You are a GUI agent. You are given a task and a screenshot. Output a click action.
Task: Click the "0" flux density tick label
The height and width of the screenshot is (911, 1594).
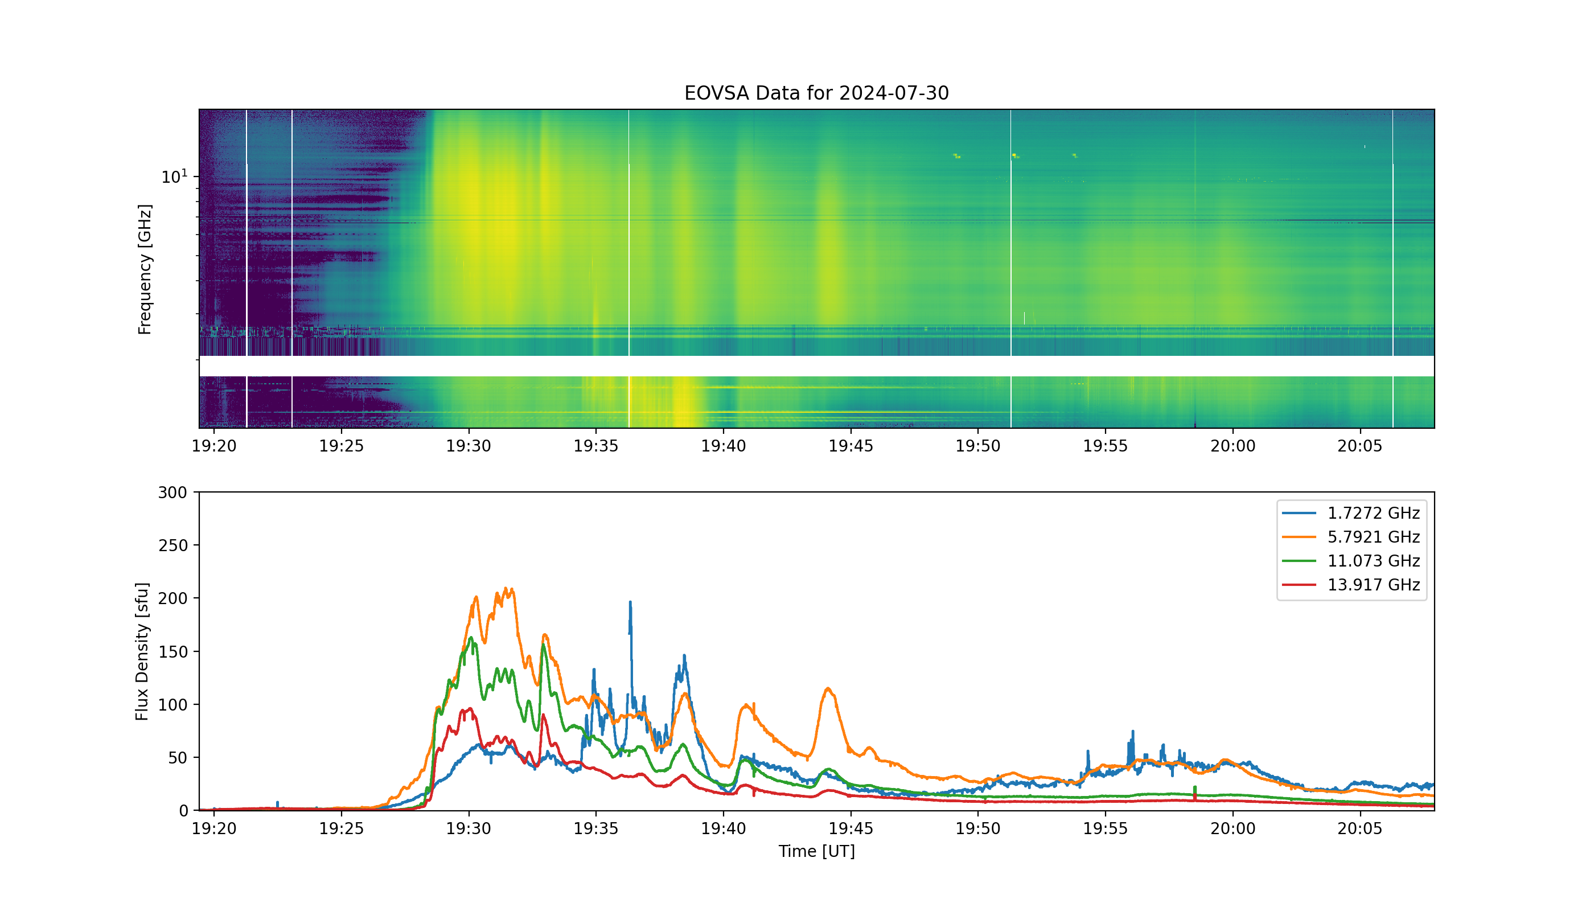point(183,811)
